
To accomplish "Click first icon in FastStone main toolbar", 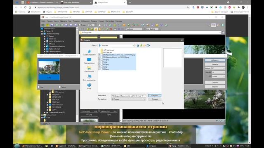I will [x=43, y=25].
